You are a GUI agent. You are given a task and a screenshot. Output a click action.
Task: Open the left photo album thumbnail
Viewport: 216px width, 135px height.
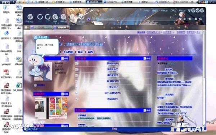coord(40,108)
